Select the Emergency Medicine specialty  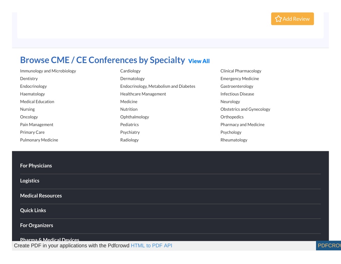[x=240, y=79]
